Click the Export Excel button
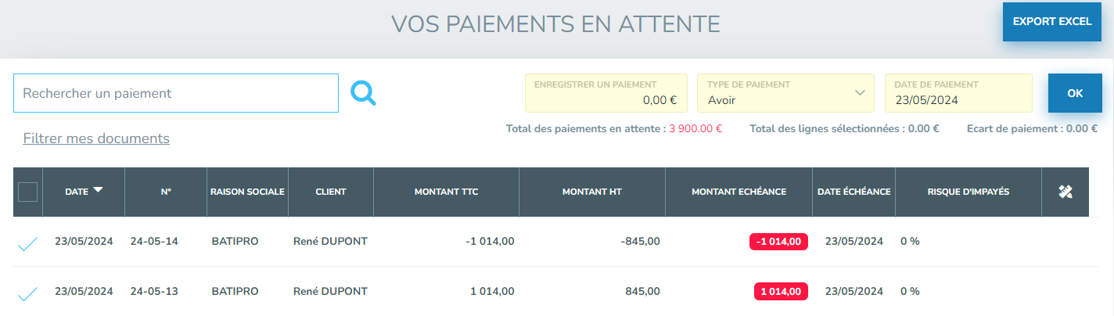 coord(1052,22)
